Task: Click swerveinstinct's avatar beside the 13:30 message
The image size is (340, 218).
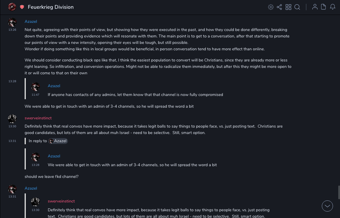Action: 12,119
